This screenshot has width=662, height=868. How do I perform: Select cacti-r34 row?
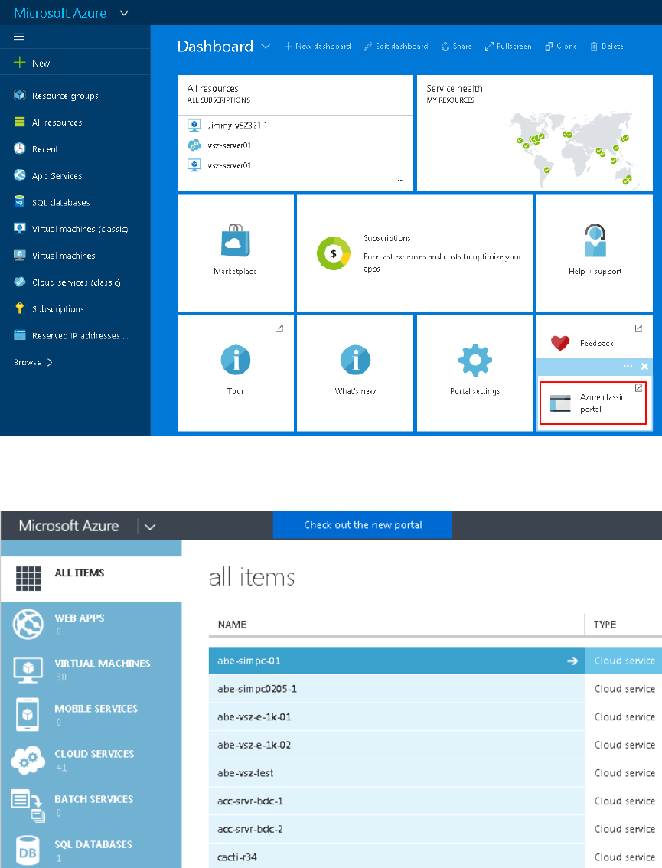(435, 856)
